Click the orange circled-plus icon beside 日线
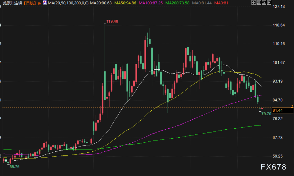 tap(39, 3)
